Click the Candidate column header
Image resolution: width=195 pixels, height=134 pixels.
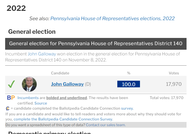[x=60, y=73]
